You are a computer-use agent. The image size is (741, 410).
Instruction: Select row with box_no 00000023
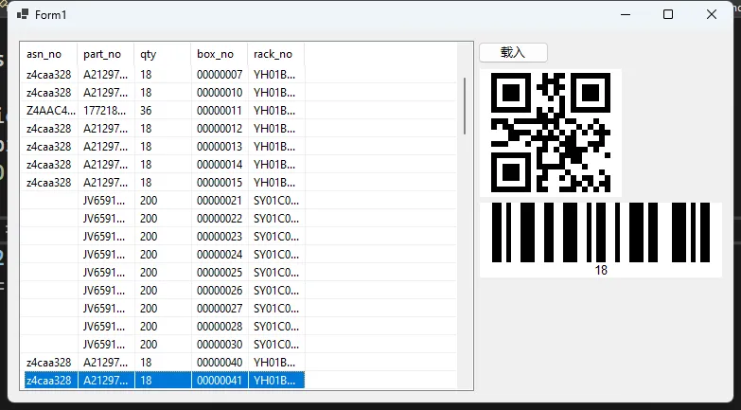pos(163,237)
